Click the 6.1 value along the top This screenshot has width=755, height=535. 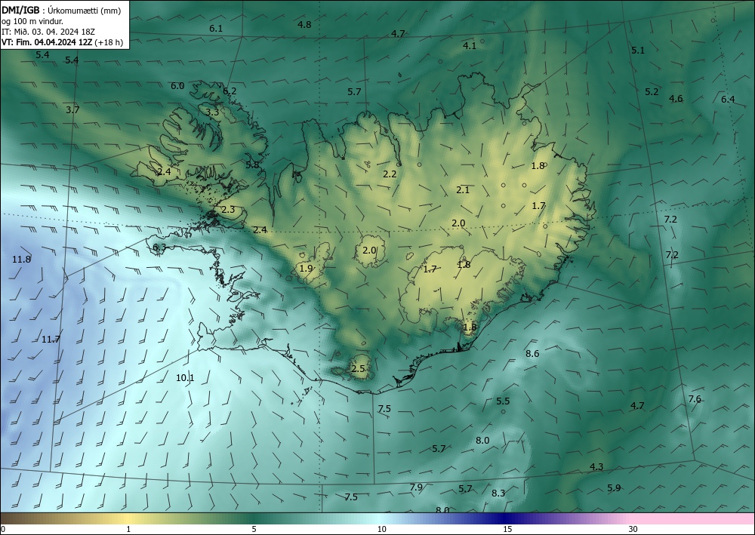click(216, 29)
